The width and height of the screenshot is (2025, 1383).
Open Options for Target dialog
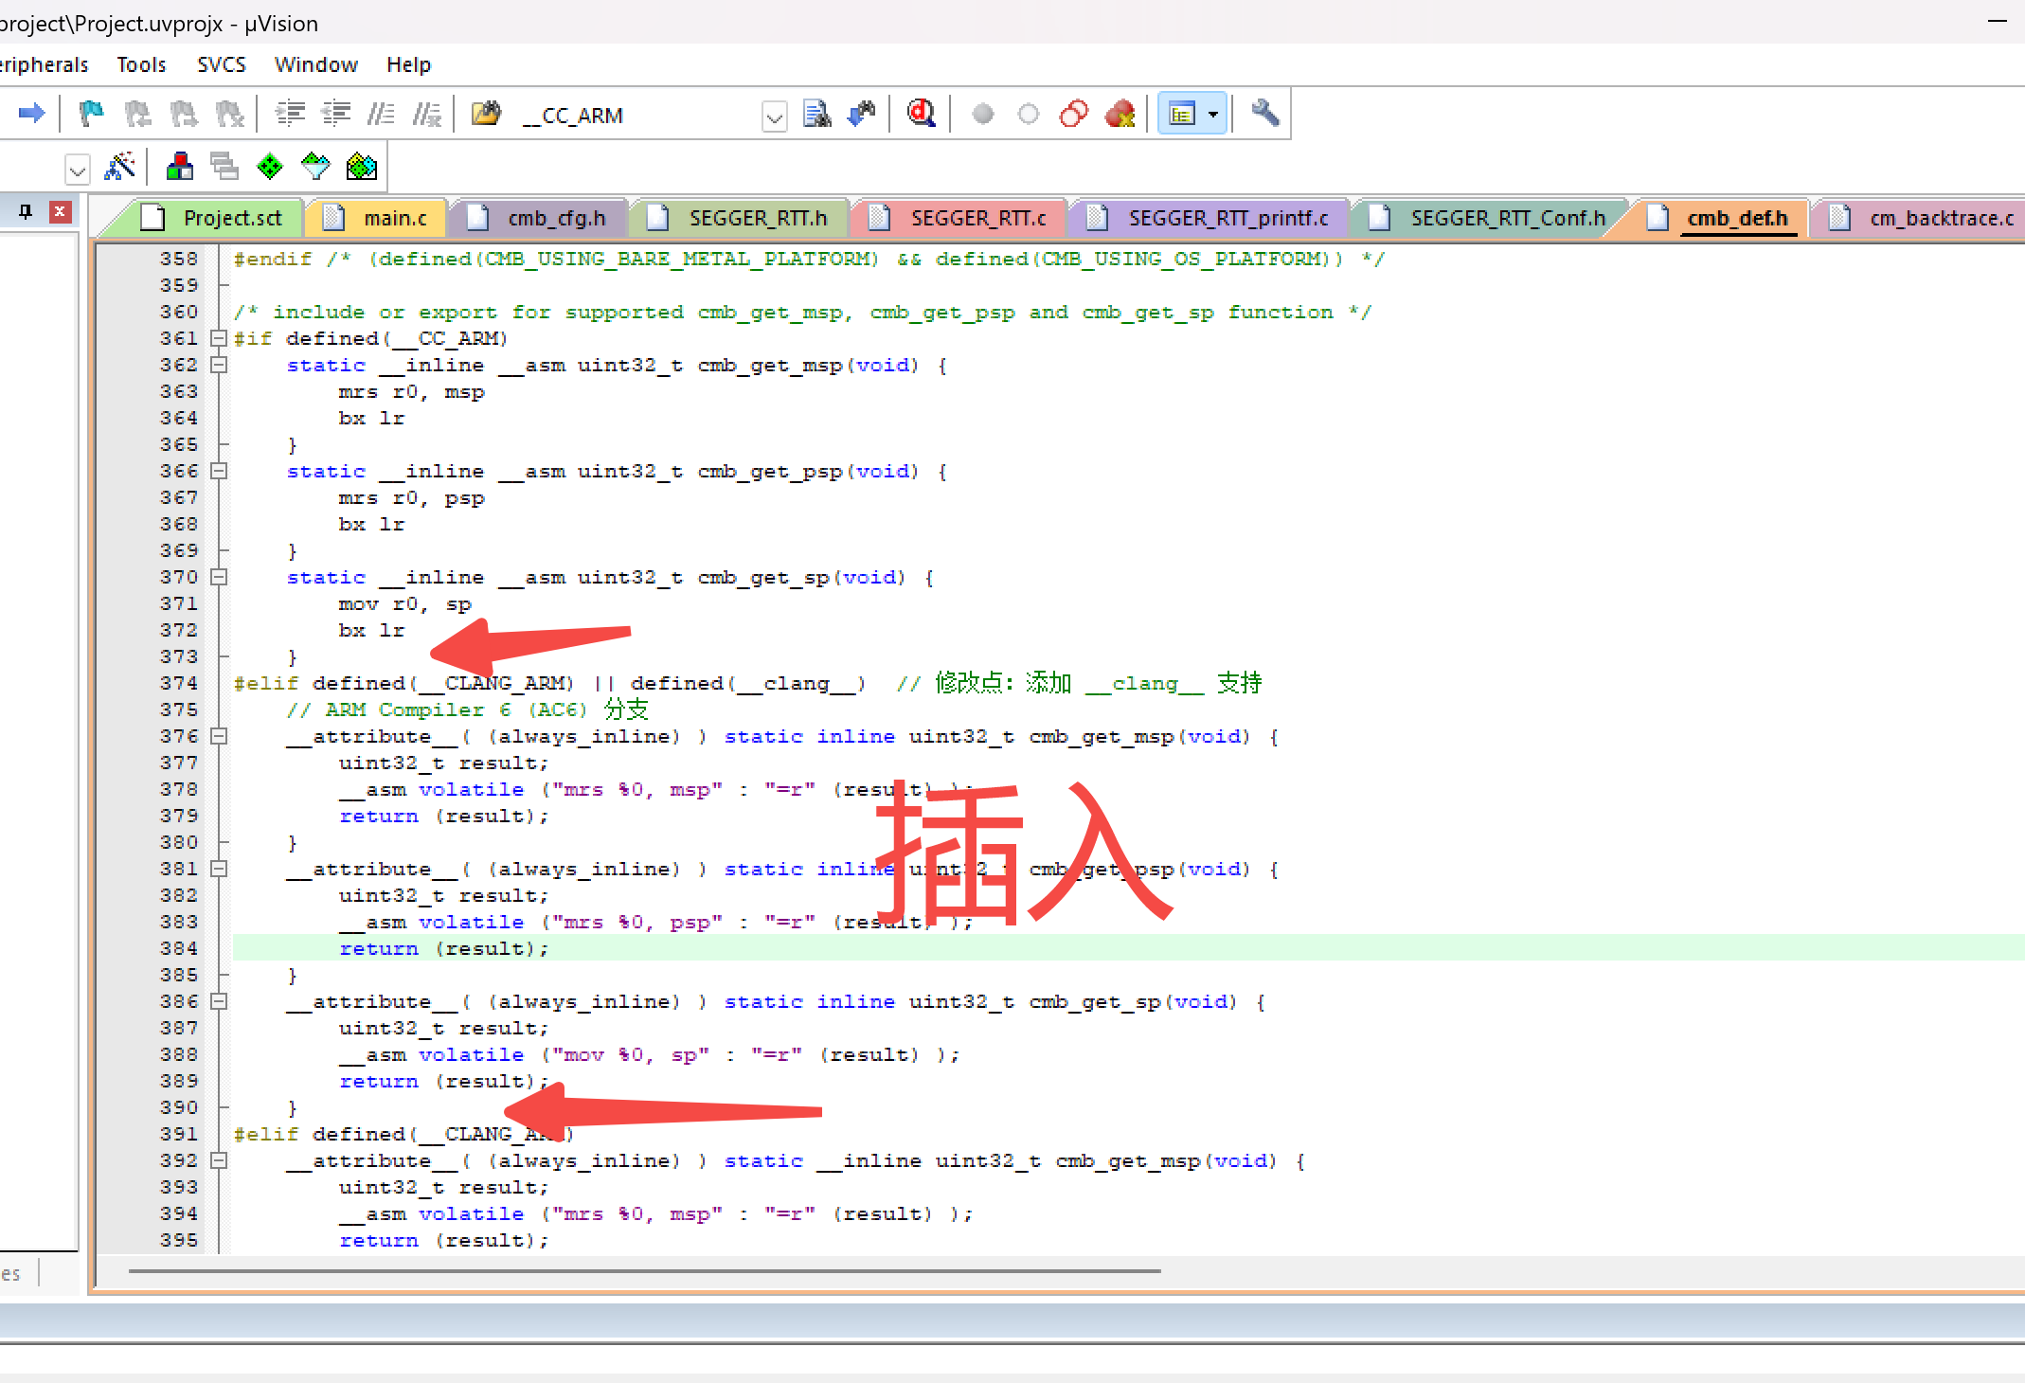120,166
